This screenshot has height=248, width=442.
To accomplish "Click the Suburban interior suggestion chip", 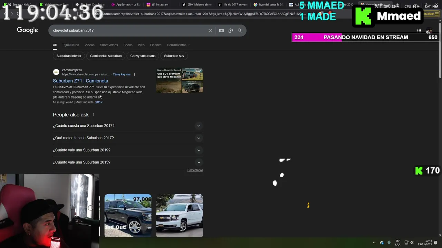I will click(69, 56).
